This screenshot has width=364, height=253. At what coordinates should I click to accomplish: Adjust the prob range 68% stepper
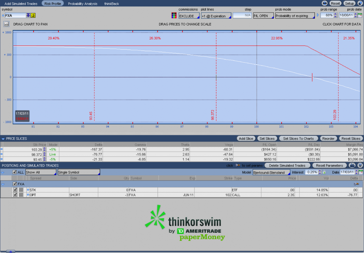point(335,15)
